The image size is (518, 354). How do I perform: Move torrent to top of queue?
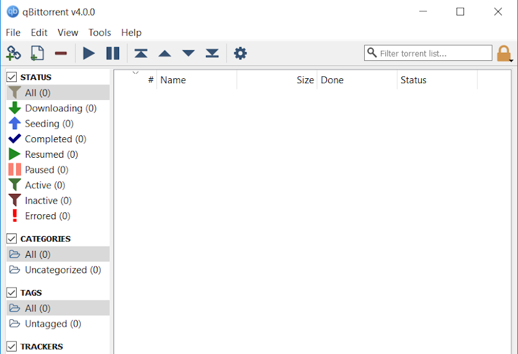pyautogui.click(x=141, y=53)
